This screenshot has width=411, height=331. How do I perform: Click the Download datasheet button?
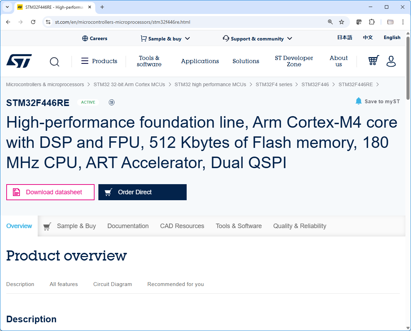pos(50,192)
